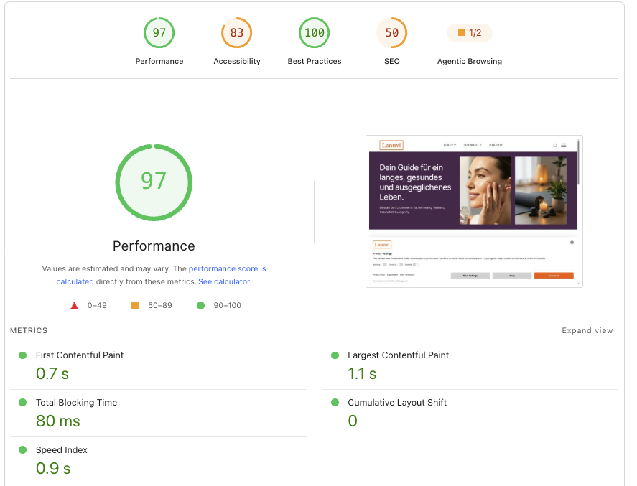637x486 pixels.
Task: Click the green dot beside Total Blocking Time
Action: [23, 402]
